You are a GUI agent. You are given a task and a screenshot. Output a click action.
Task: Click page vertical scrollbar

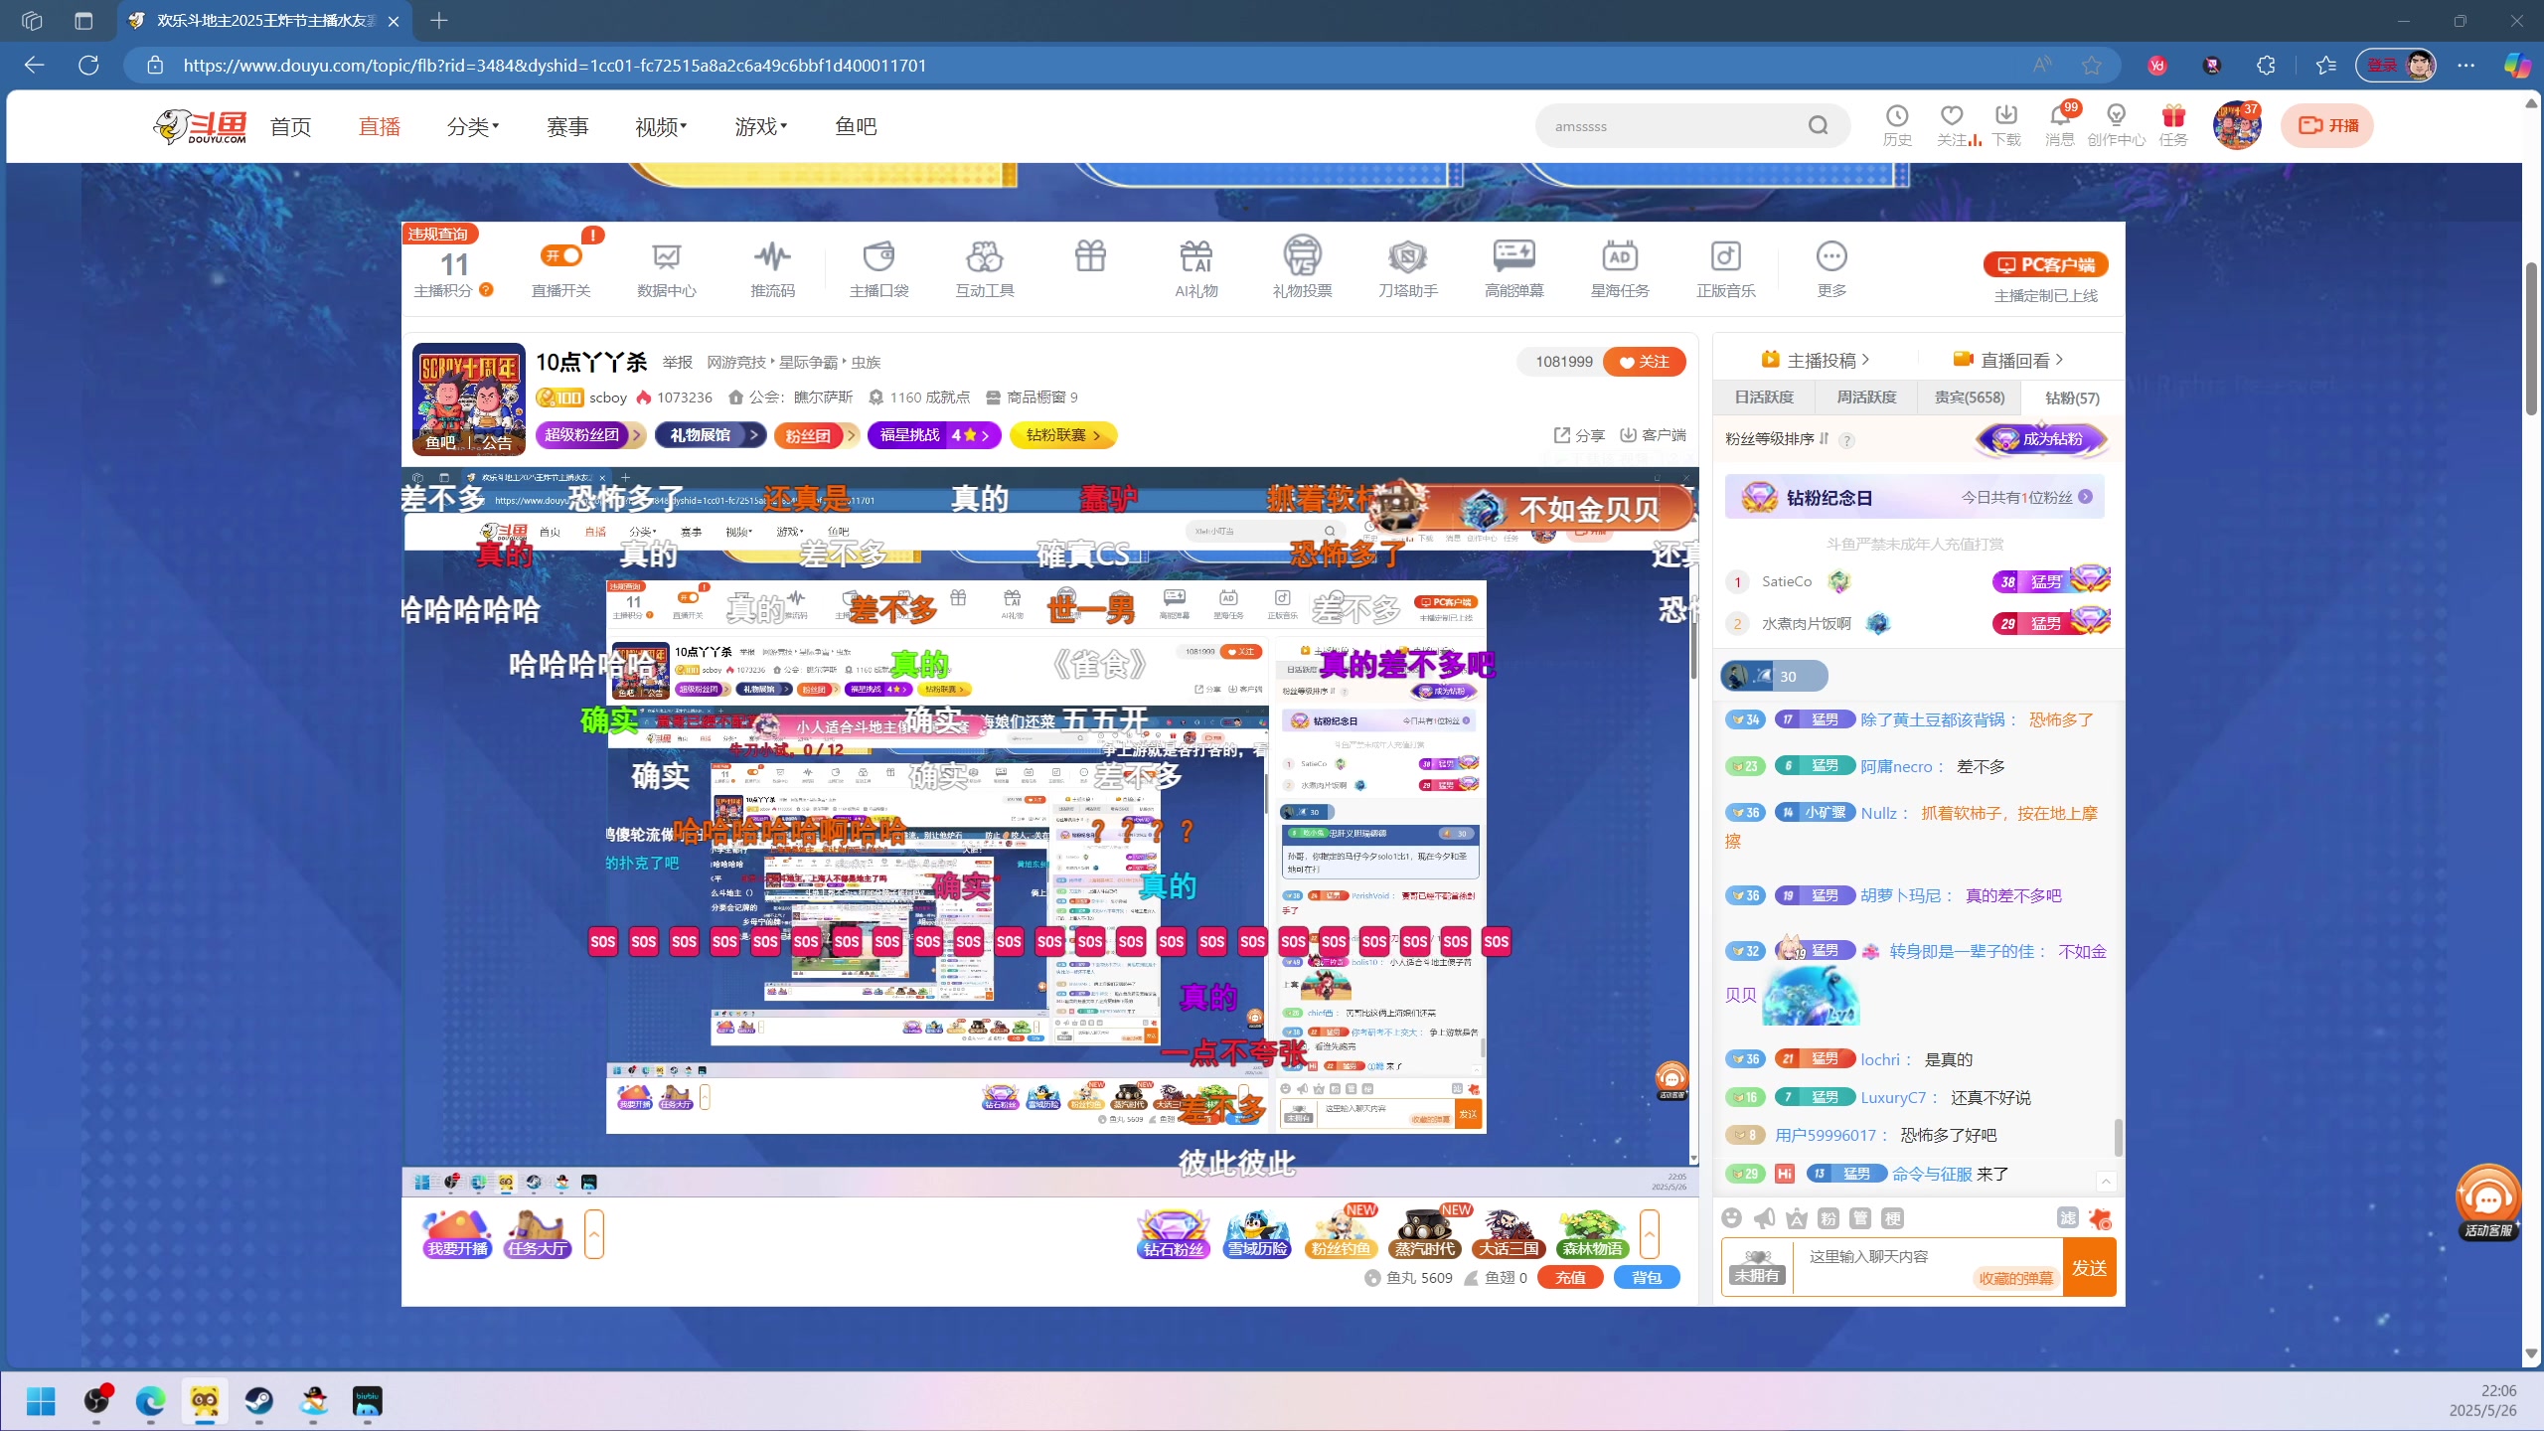(2531, 338)
